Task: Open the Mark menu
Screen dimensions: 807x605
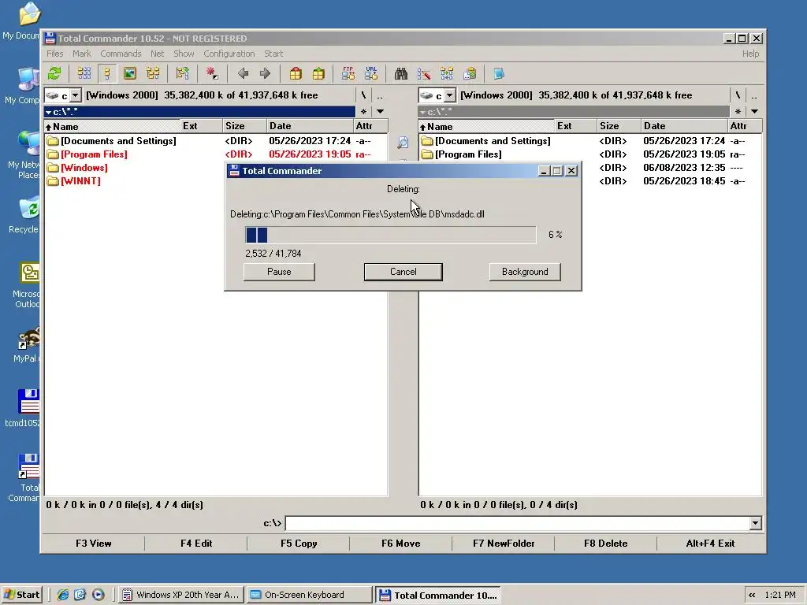Action: (81, 54)
